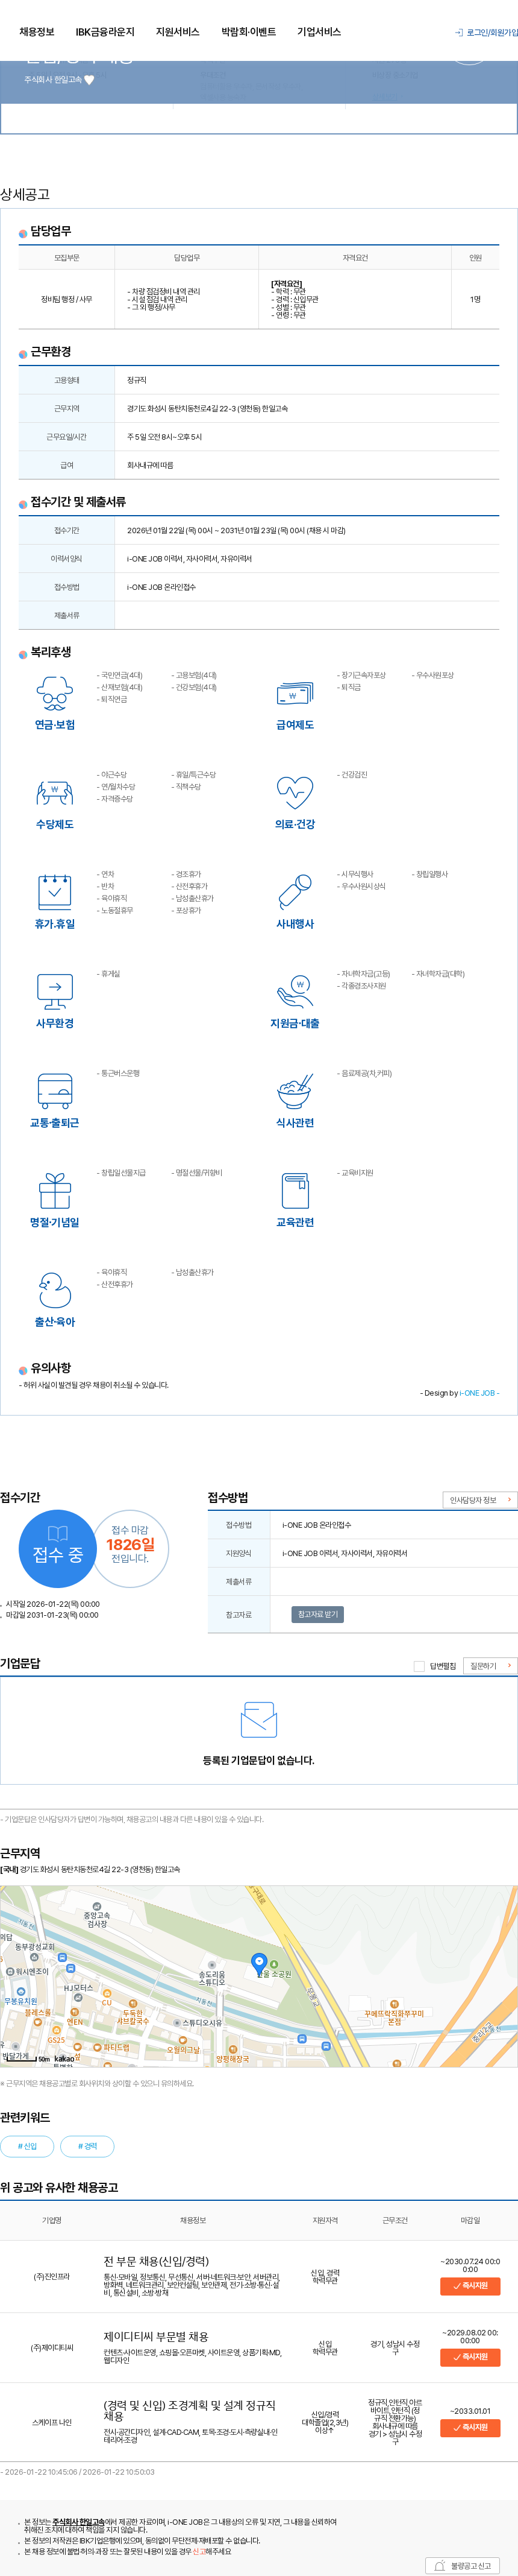Viewport: 518px width, 2576px height.
Task: Click the 연금·보험 benefits icon
Action: click(x=55, y=692)
